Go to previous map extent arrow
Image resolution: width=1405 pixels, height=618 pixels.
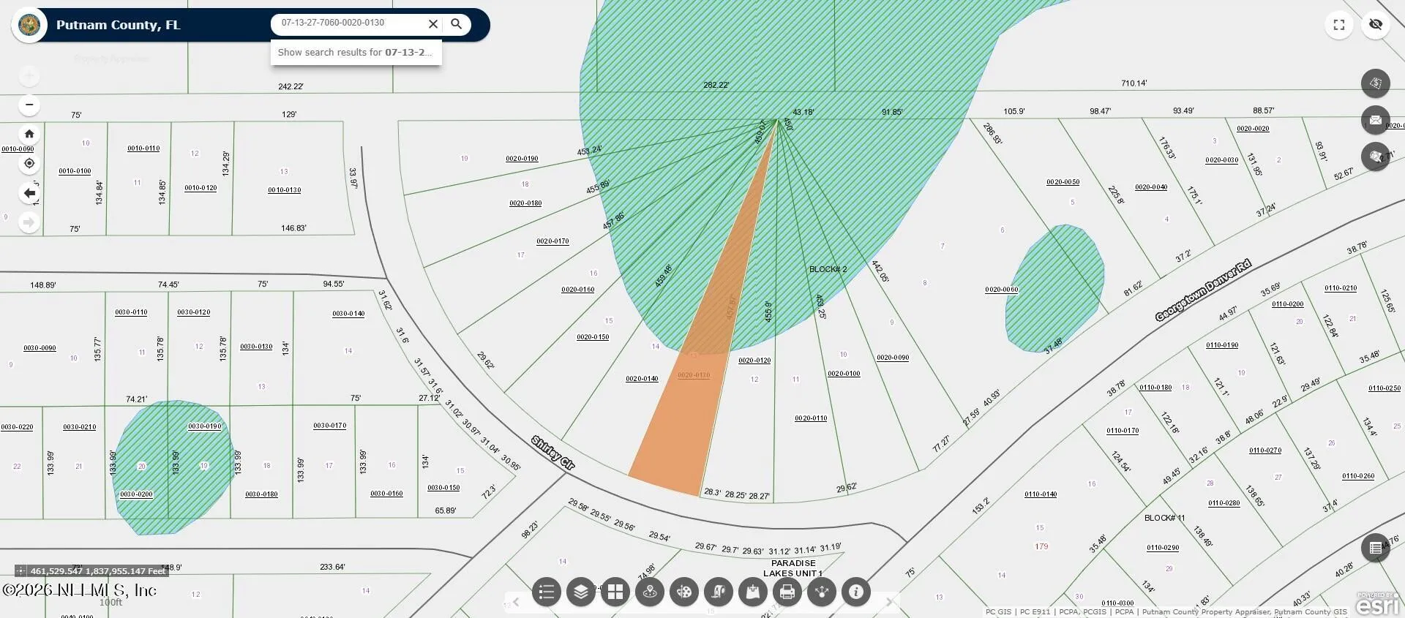pos(29,193)
